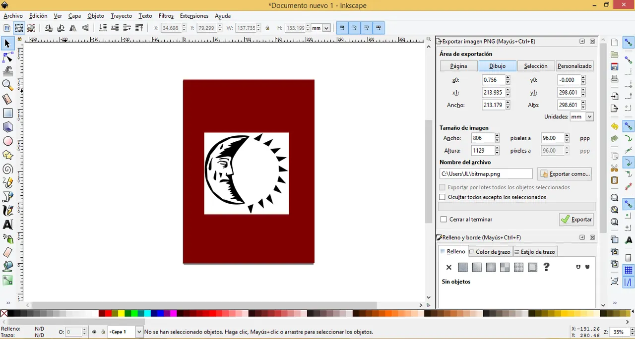Viewport: 635px width, 339px height.
Task: Activate the Zoom magnifier tool
Action: (x=7, y=85)
